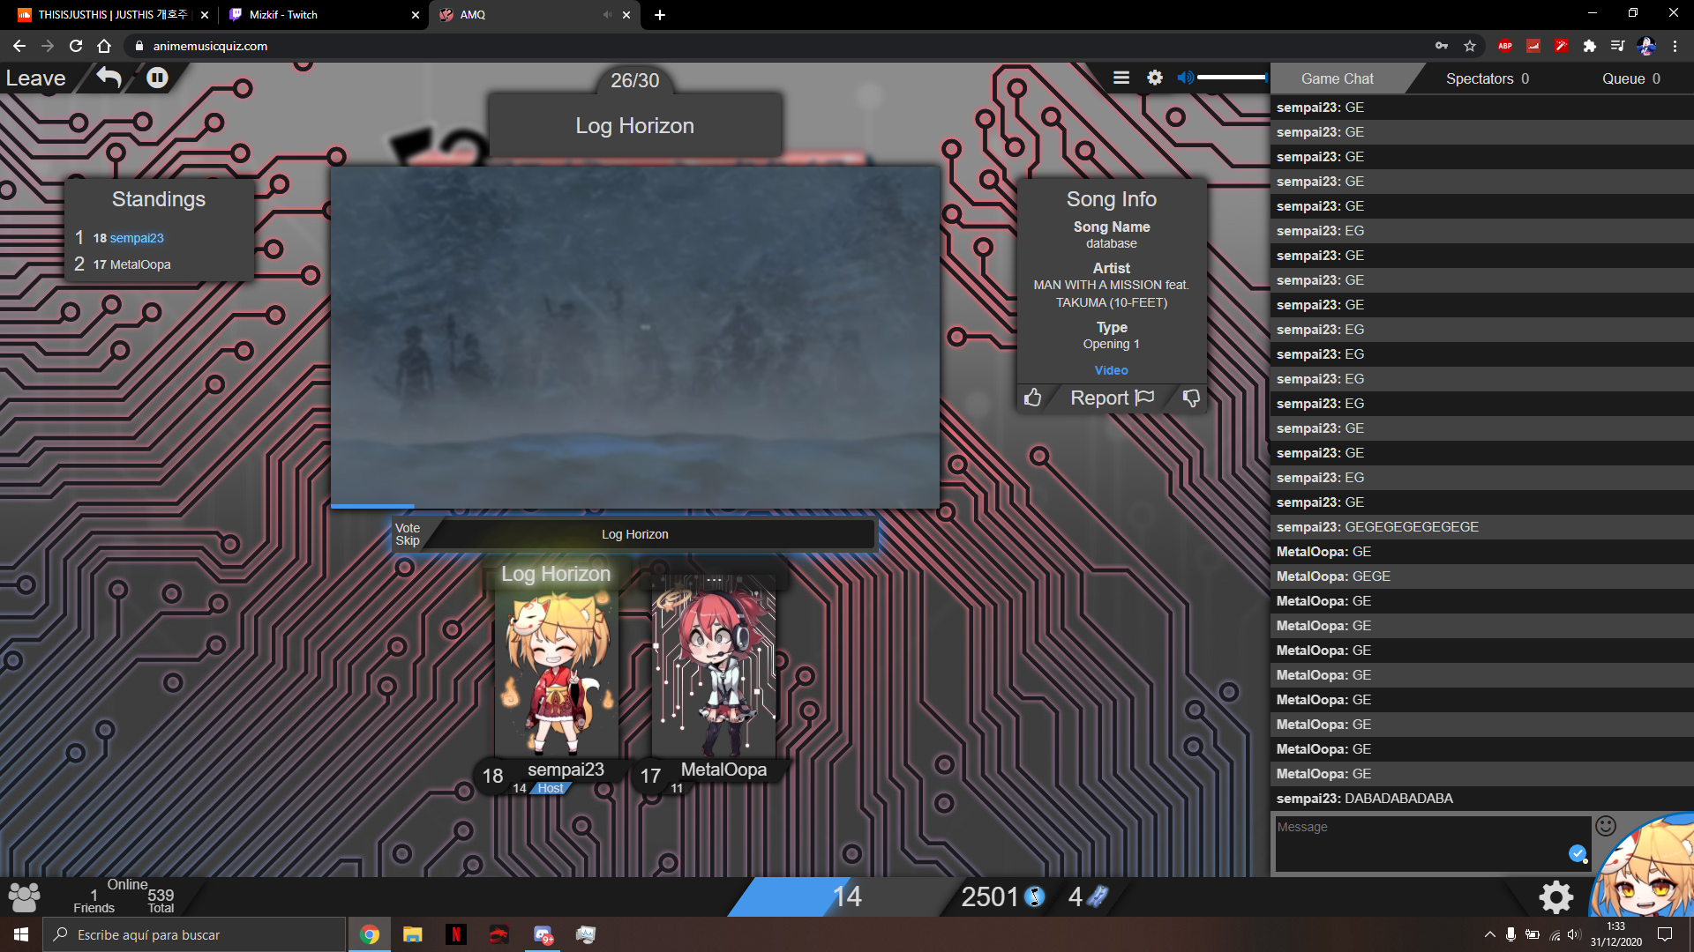Image resolution: width=1694 pixels, height=952 pixels.
Task: Switch to the Spectators tab
Action: pyautogui.click(x=1487, y=78)
